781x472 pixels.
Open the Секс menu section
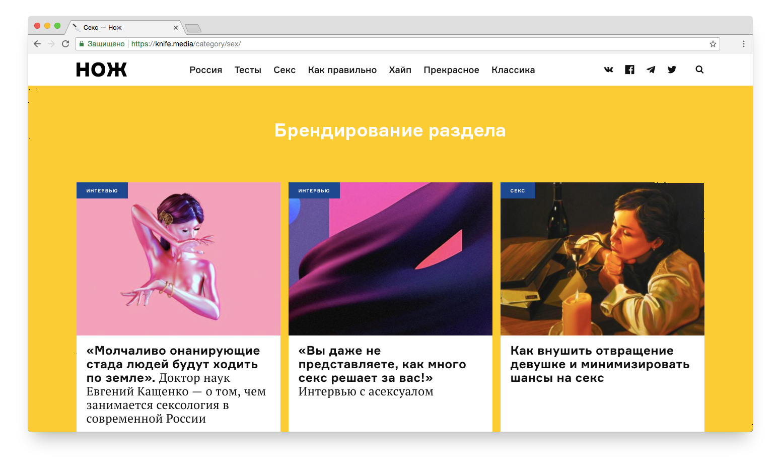point(285,70)
